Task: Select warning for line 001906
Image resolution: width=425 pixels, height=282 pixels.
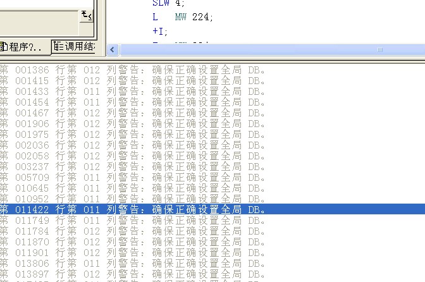Action: coord(212,124)
